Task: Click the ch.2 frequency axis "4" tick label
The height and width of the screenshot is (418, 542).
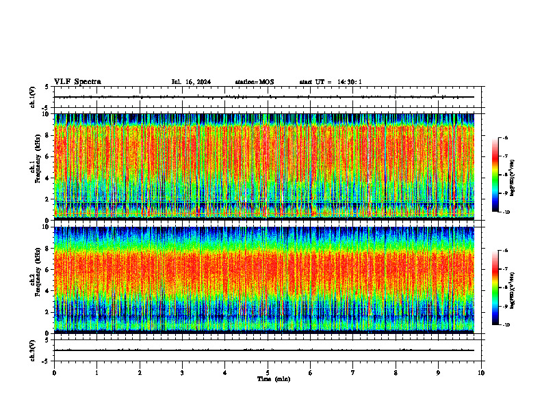Action: tap(48, 291)
